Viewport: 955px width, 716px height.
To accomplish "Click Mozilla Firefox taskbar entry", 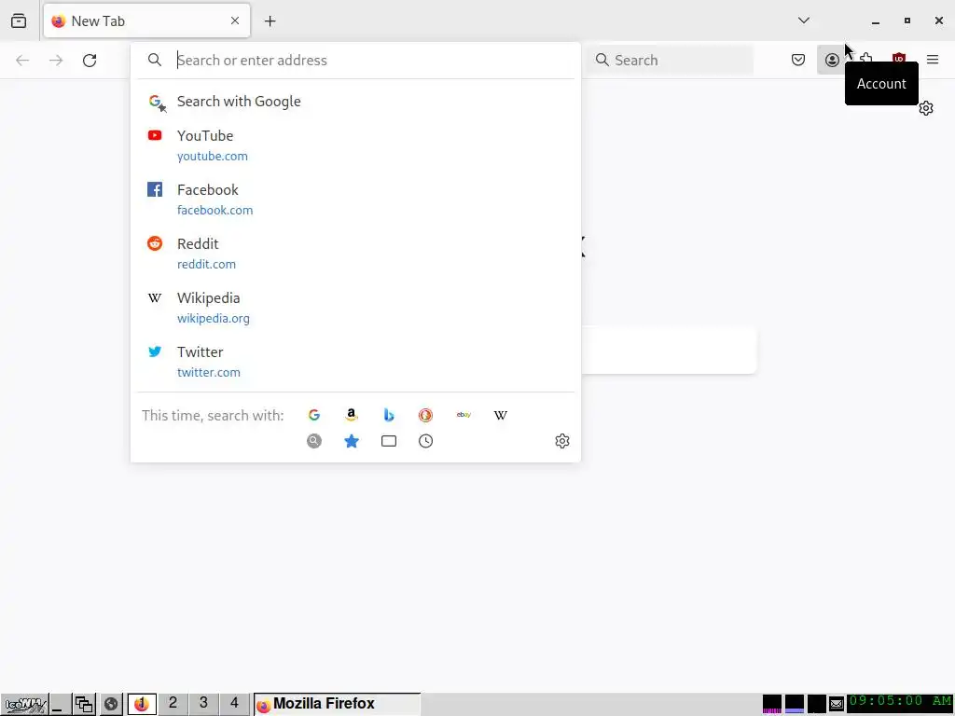I will point(337,704).
